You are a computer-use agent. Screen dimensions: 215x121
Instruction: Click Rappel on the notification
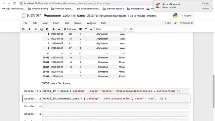(x=206, y=8)
